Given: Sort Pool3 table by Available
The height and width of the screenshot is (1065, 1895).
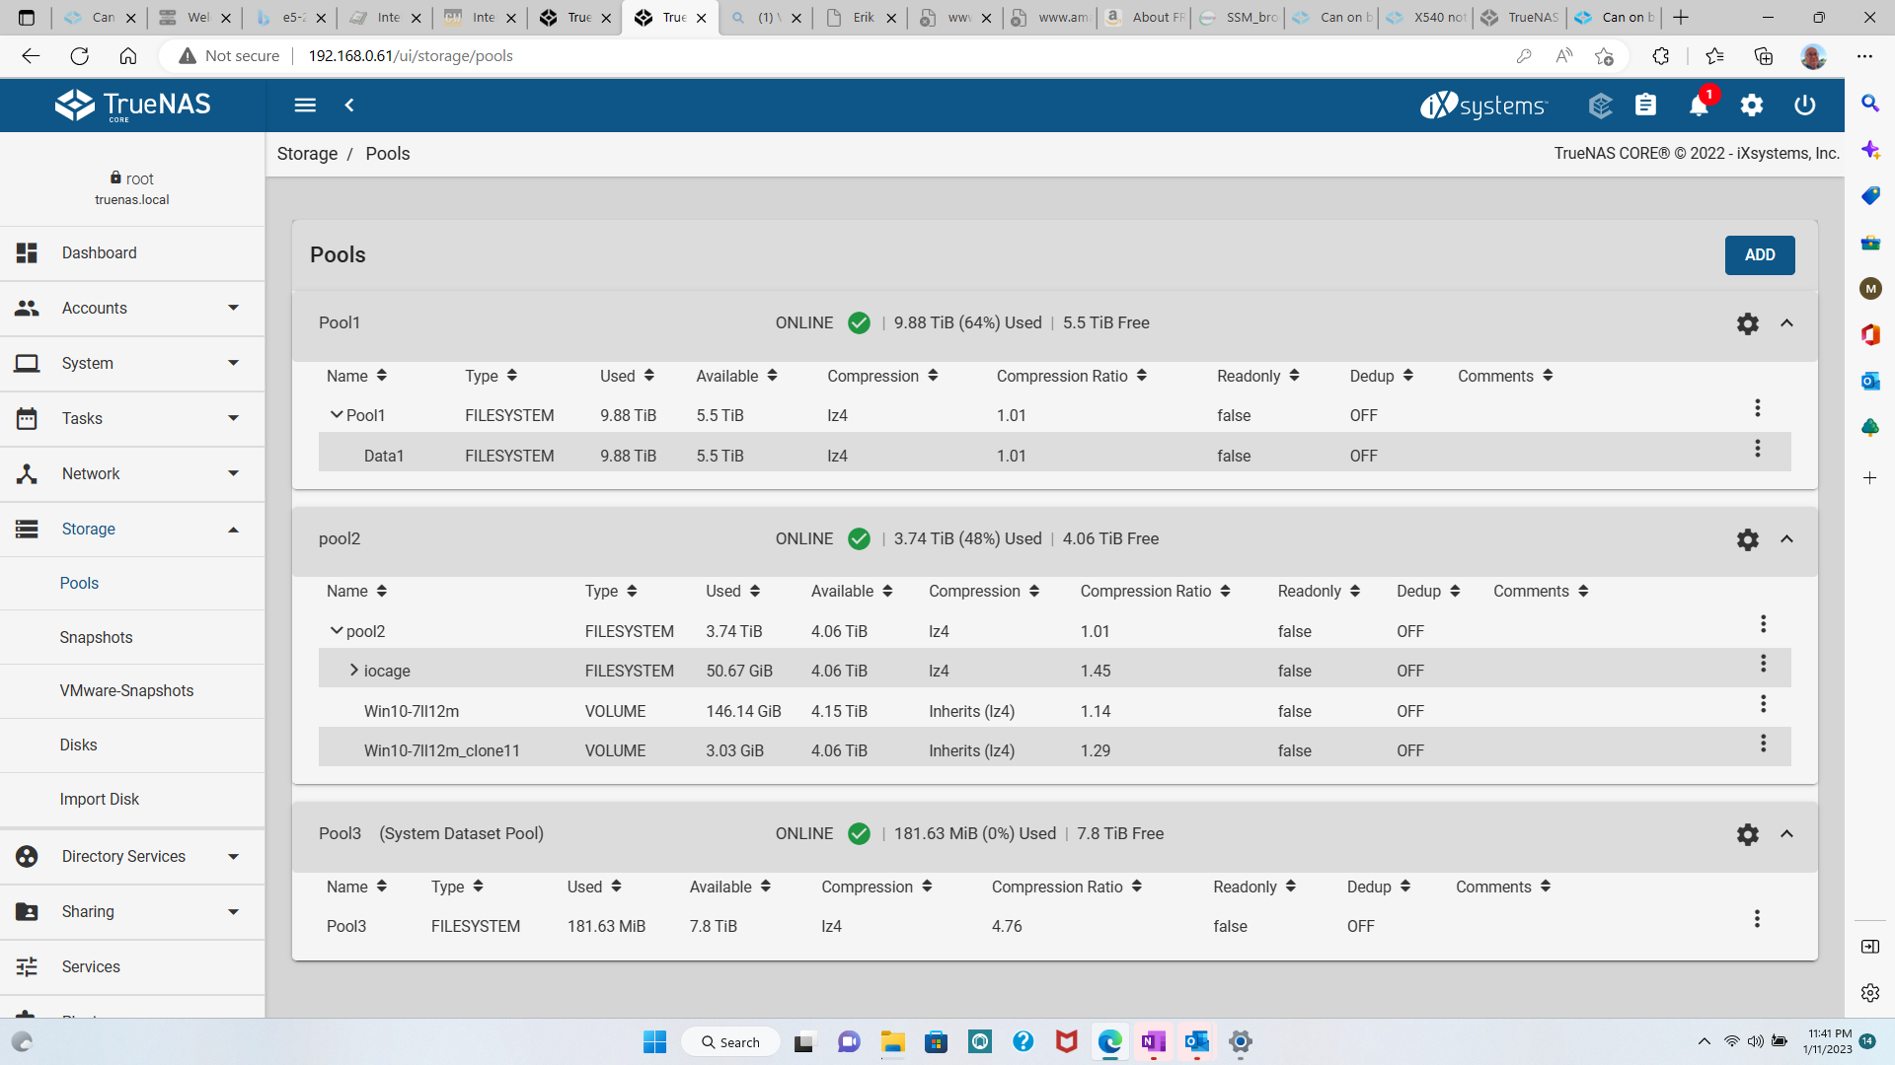Looking at the screenshot, I should click(729, 887).
